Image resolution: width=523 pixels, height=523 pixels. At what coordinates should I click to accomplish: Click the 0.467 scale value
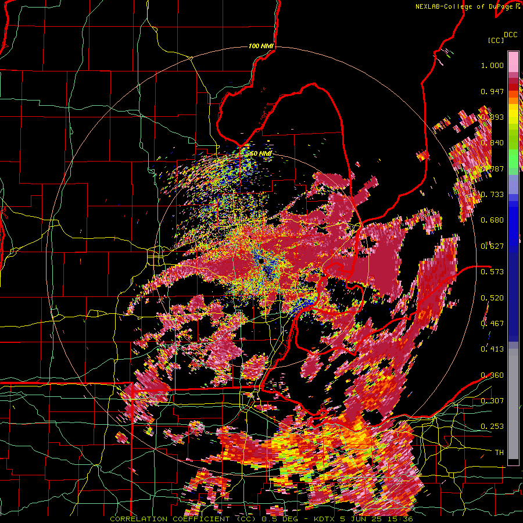click(492, 324)
